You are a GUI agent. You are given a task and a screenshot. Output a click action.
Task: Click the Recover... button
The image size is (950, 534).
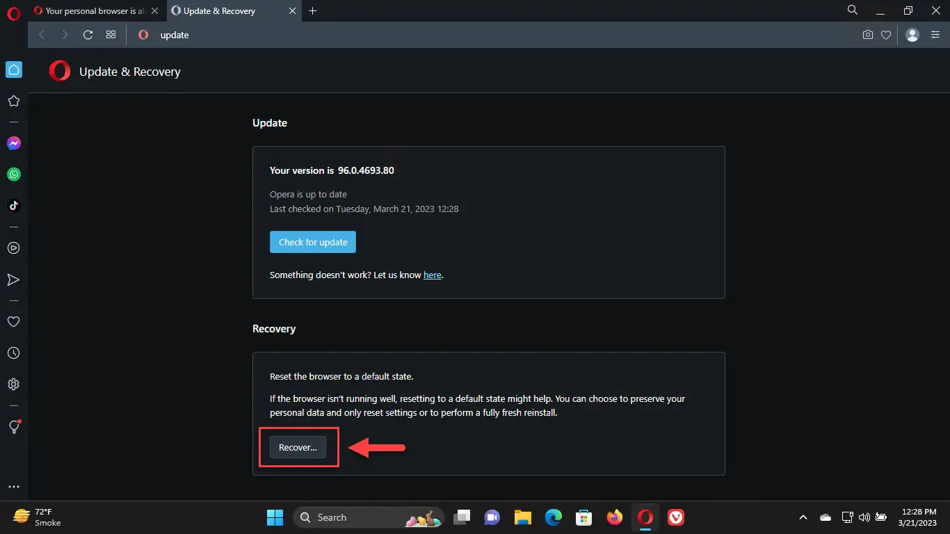298,447
